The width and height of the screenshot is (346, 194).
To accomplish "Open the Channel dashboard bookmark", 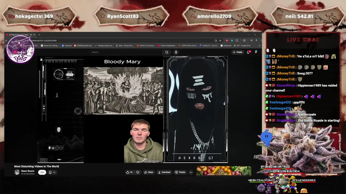I will click(x=167, y=46).
